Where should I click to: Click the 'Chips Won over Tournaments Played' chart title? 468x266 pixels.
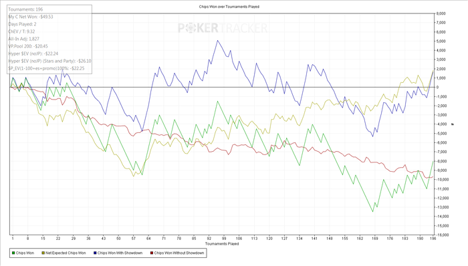click(229, 7)
